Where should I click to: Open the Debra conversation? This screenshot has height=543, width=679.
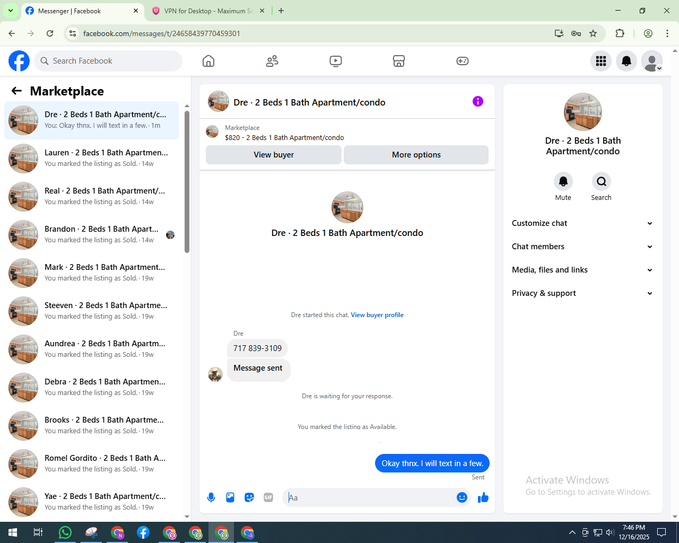91,388
